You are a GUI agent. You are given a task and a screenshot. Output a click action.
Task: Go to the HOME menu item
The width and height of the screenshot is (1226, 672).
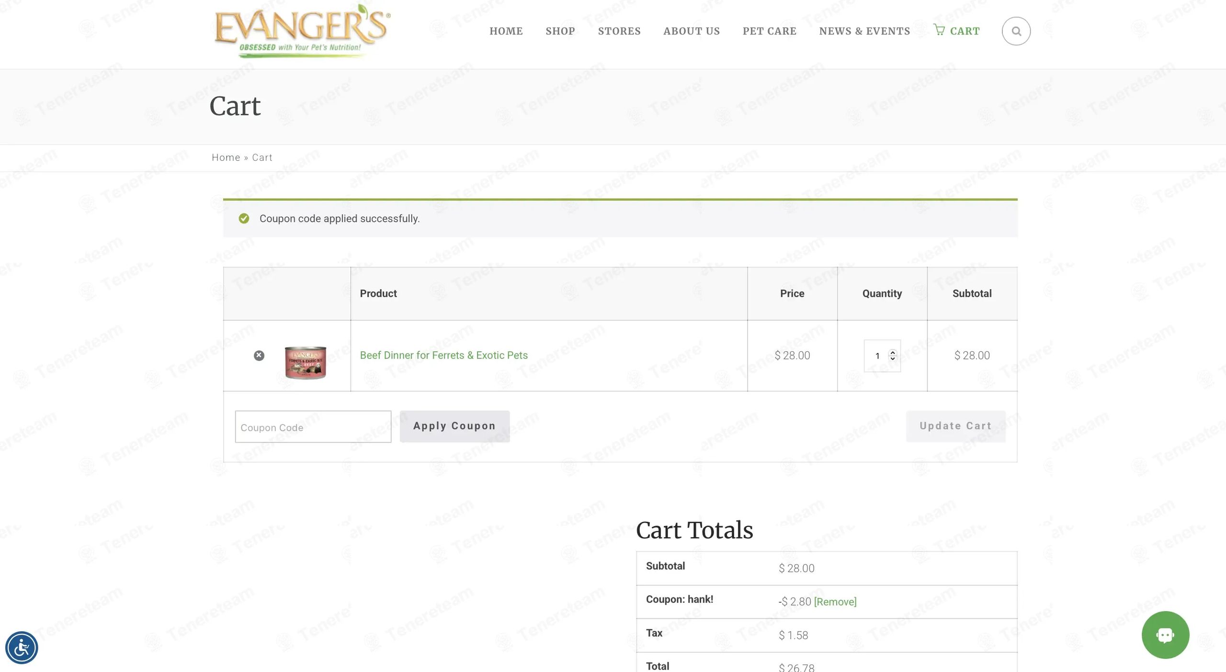coord(506,31)
